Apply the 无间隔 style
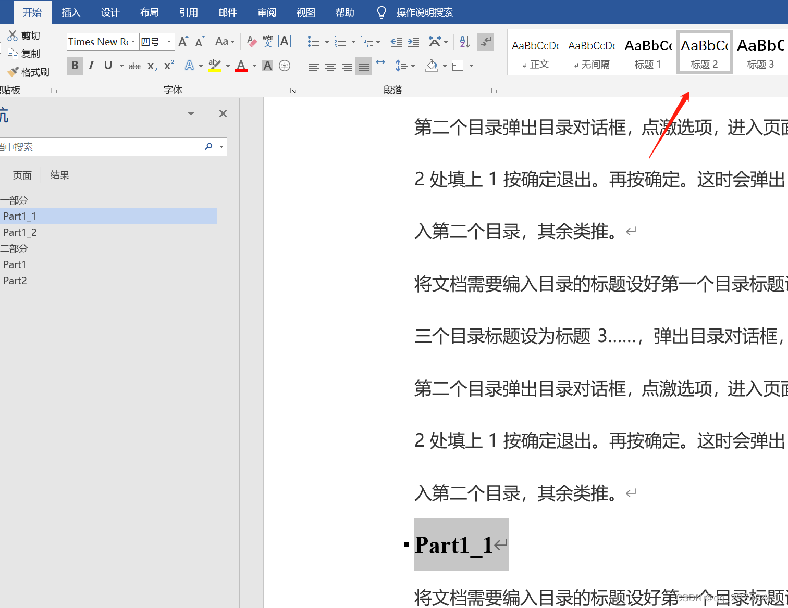 [x=592, y=53]
